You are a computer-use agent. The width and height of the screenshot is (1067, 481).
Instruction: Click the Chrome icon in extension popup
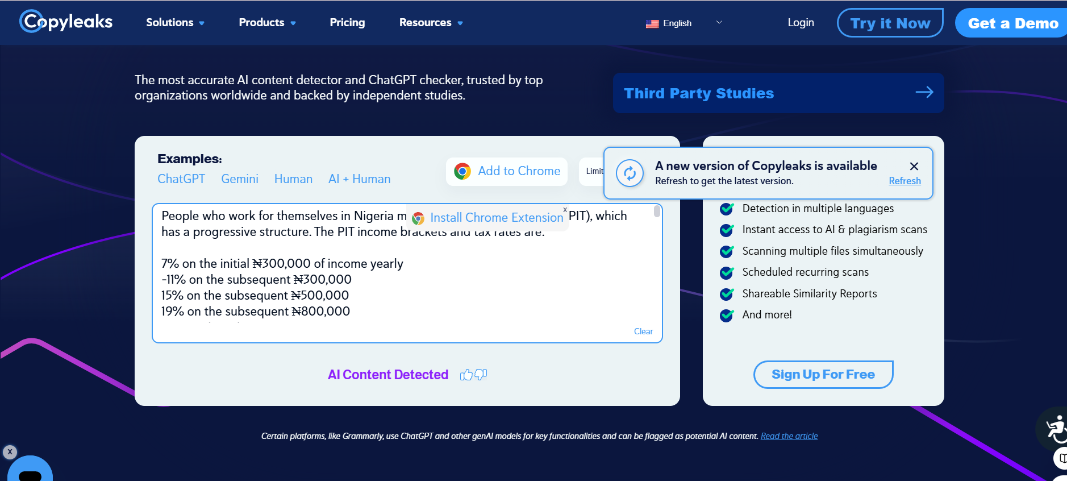[418, 218]
